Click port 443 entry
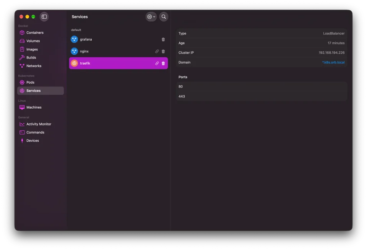The width and height of the screenshot is (367, 250). coord(261,96)
